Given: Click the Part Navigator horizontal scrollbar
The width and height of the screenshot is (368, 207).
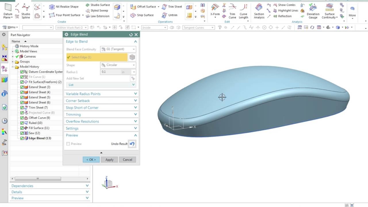Looking at the screenshot, I should (37, 179).
